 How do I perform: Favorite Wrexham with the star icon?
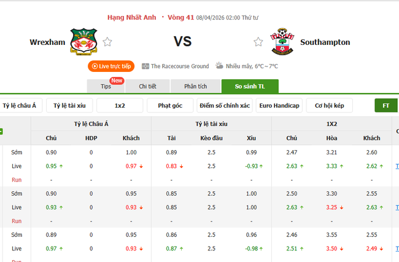click(x=107, y=42)
